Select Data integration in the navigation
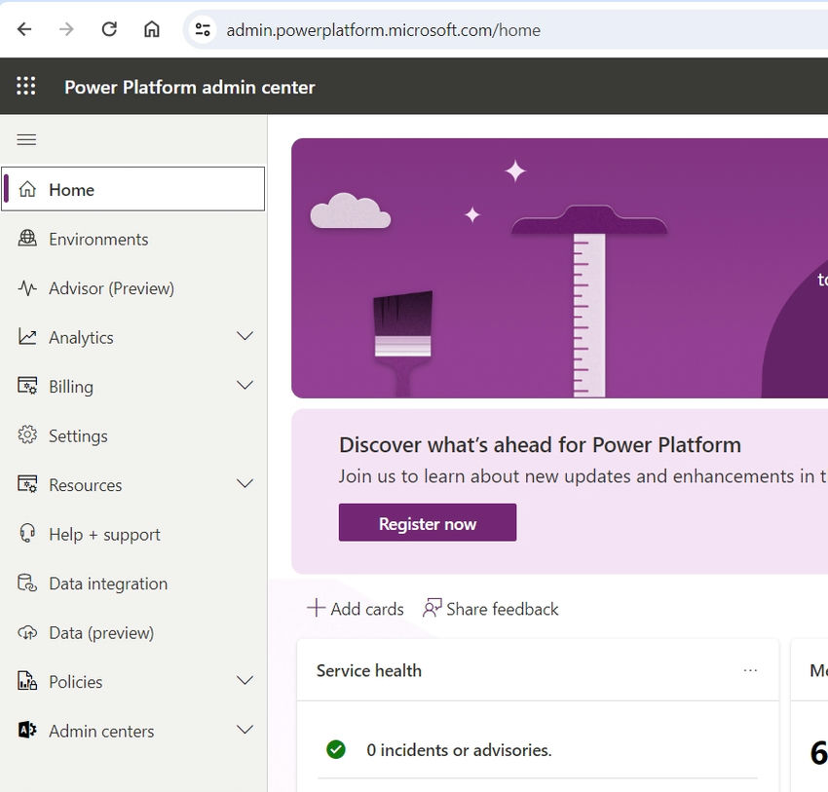This screenshot has height=792, width=828. 107,583
